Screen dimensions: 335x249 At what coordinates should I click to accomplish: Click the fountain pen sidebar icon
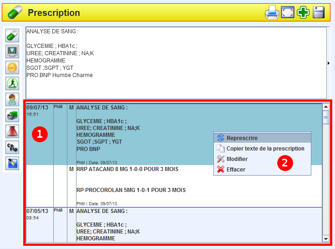[x=12, y=163]
